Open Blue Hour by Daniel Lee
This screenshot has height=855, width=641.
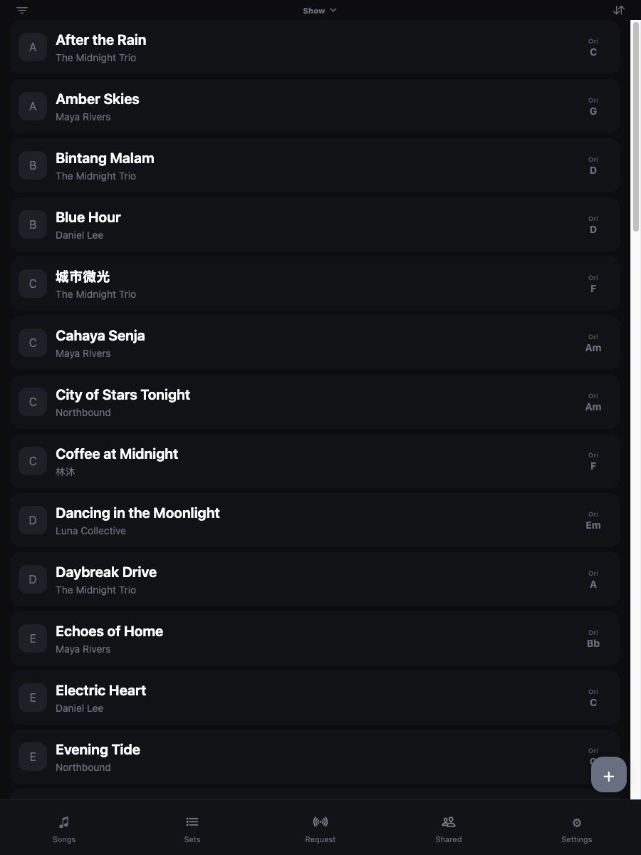[x=315, y=224]
